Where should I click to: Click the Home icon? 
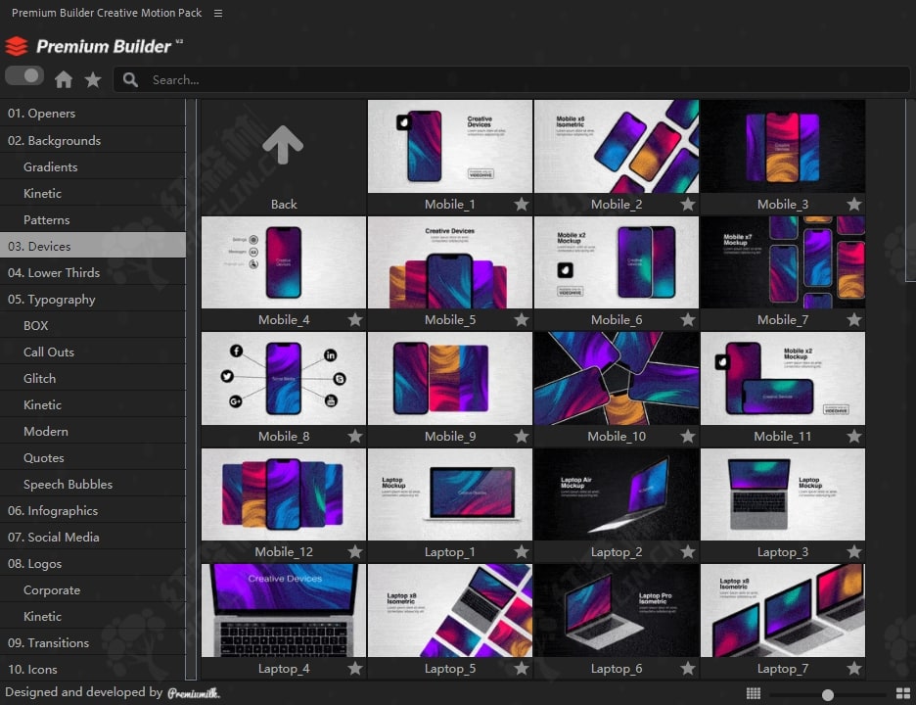(64, 79)
